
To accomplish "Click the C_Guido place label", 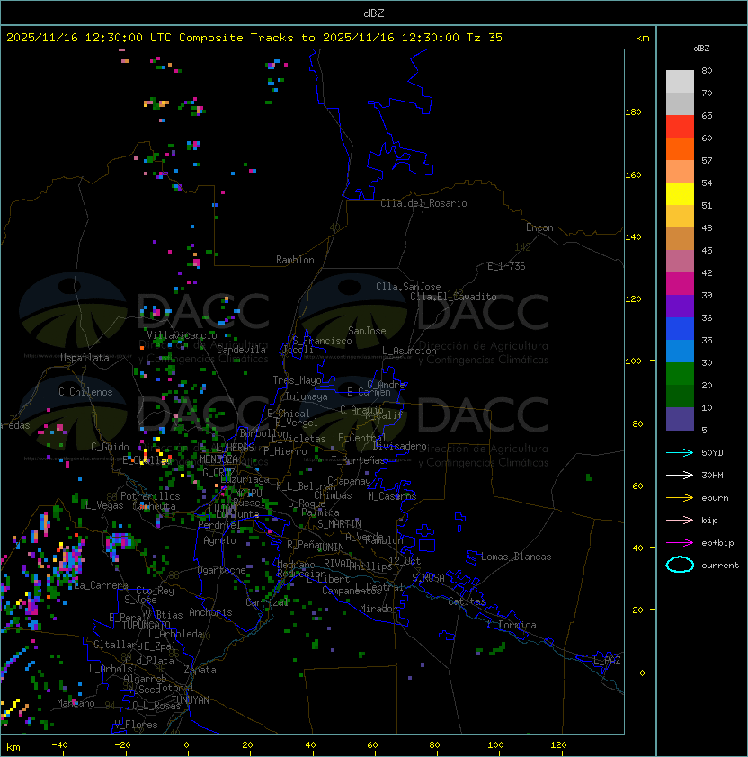I will pyautogui.click(x=110, y=447).
